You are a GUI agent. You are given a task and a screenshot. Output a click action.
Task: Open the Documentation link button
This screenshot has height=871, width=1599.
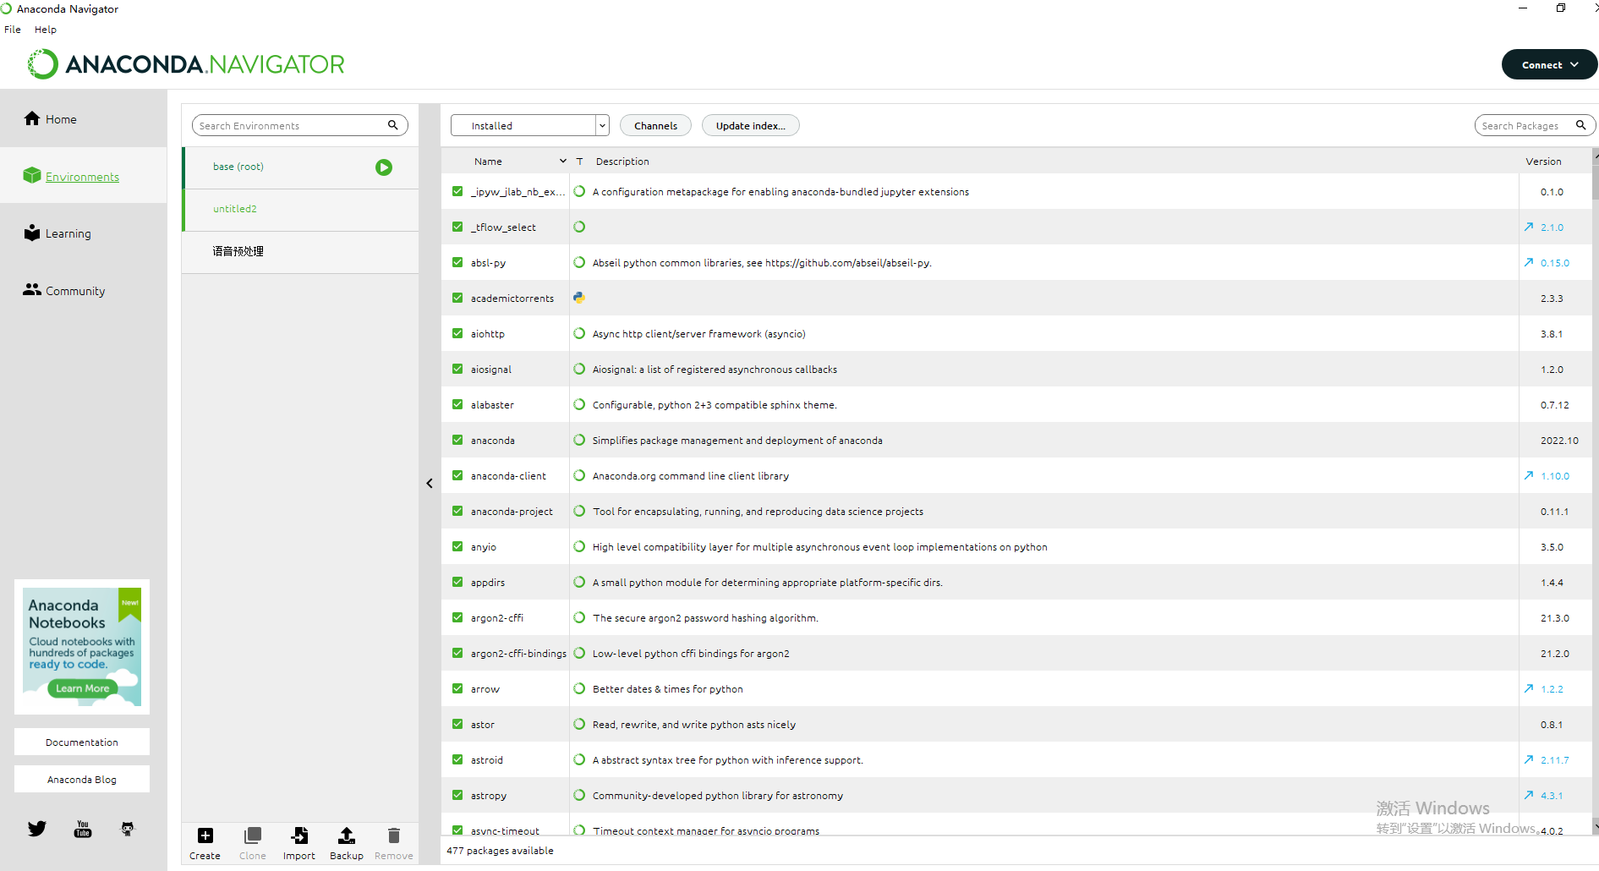coord(82,742)
